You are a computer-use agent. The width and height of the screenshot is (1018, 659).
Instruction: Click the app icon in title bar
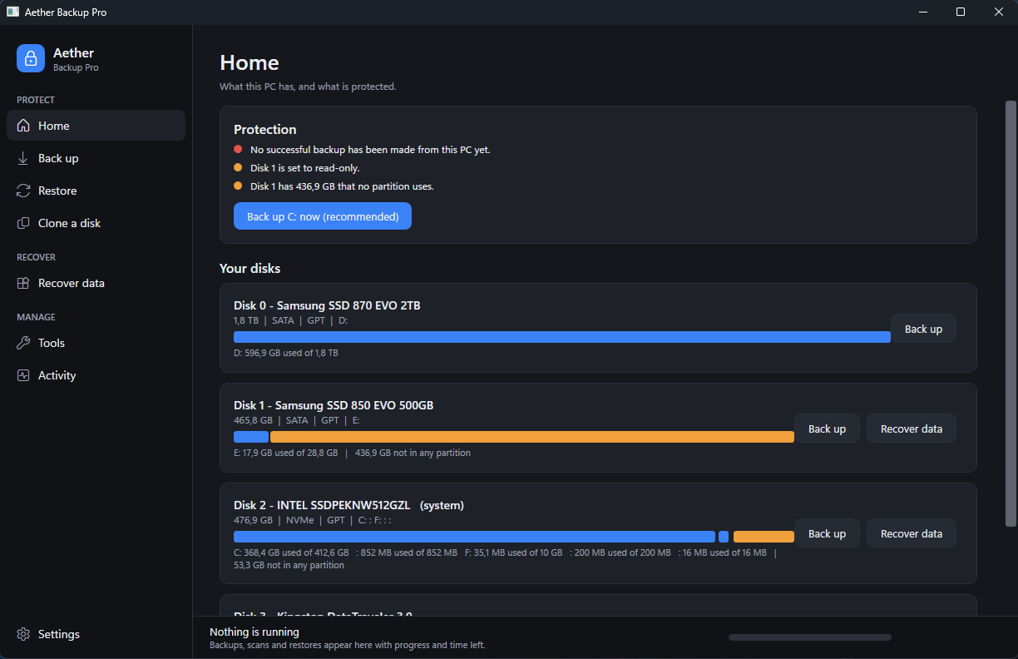12,12
